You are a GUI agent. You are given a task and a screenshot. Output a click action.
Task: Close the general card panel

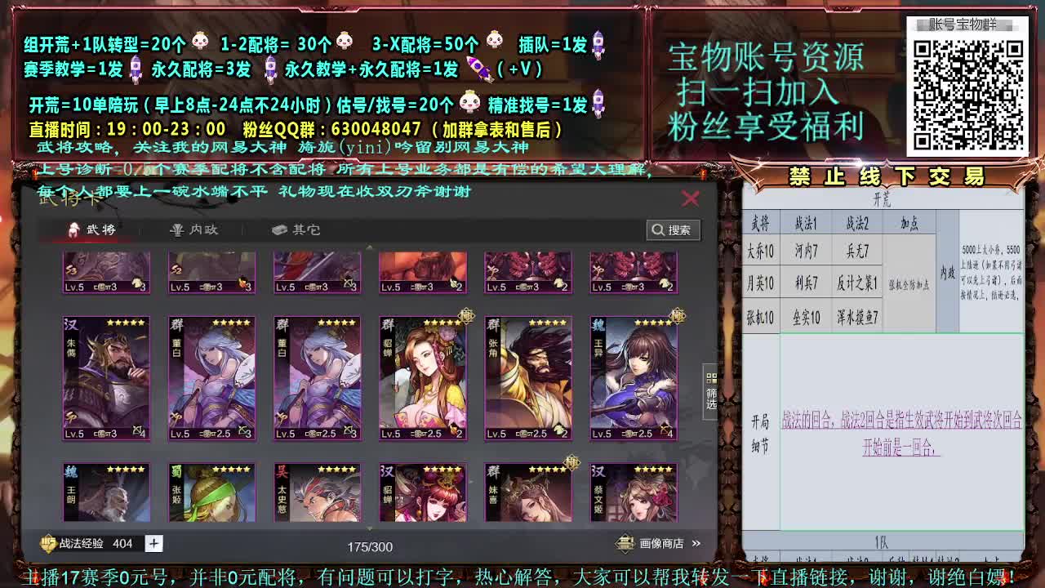click(691, 198)
